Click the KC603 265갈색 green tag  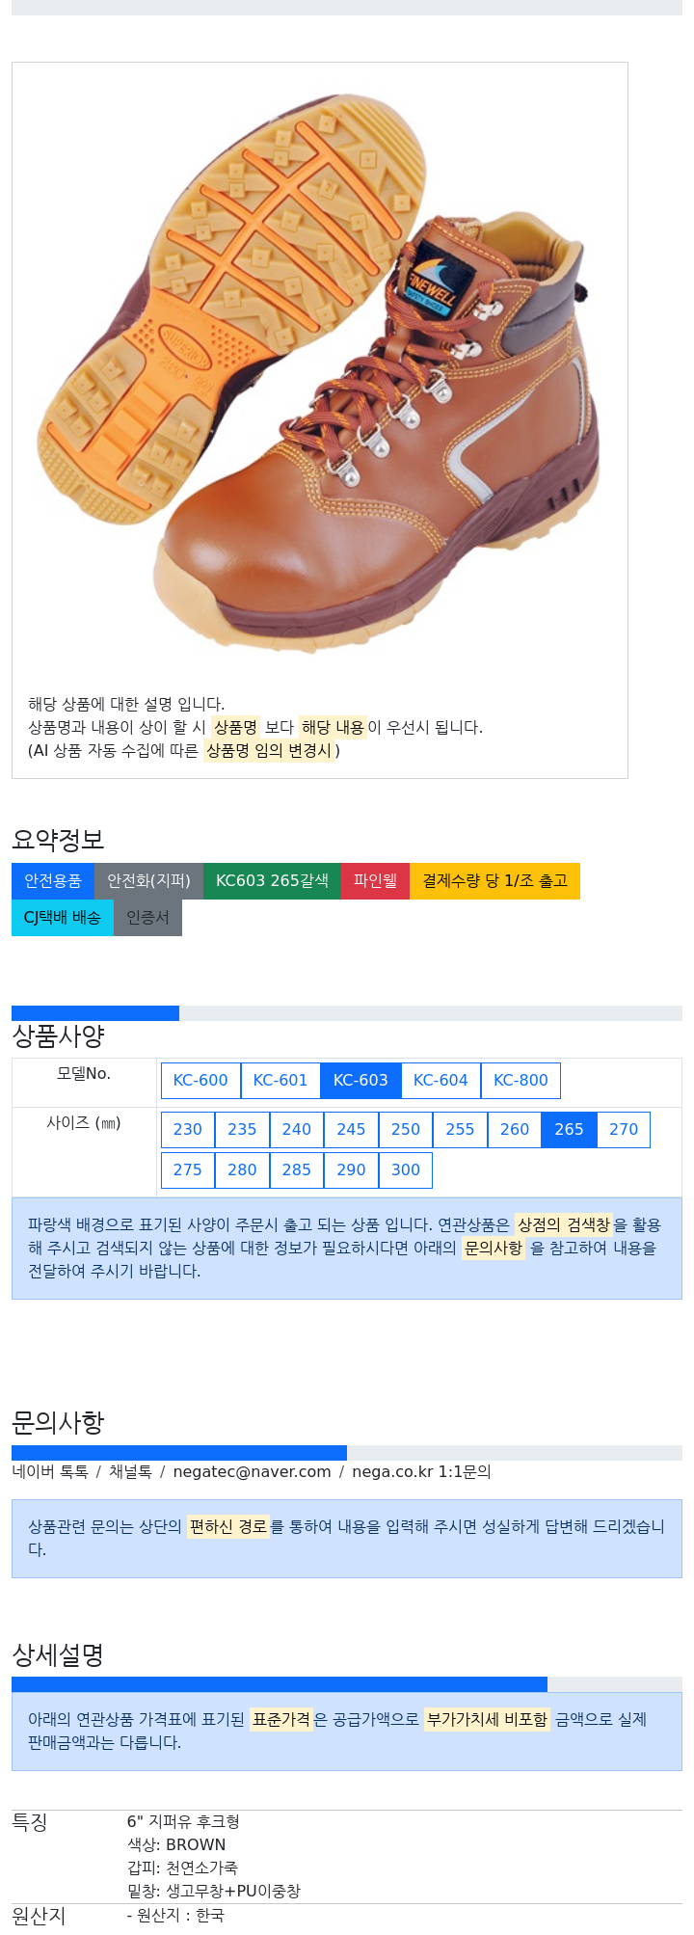(x=272, y=881)
